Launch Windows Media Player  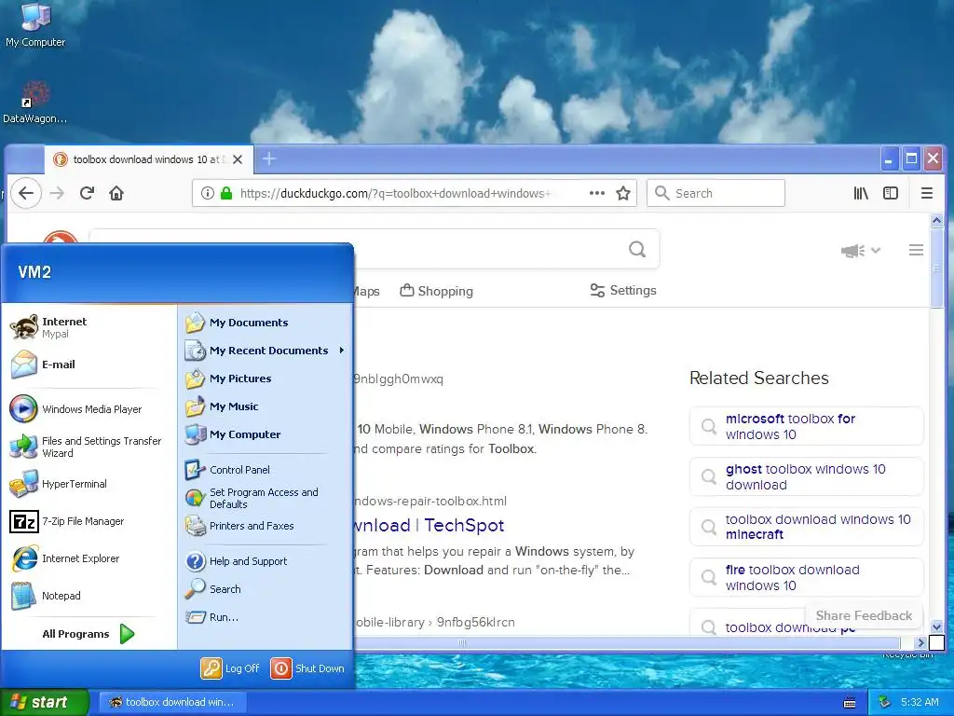pos(89,409)
